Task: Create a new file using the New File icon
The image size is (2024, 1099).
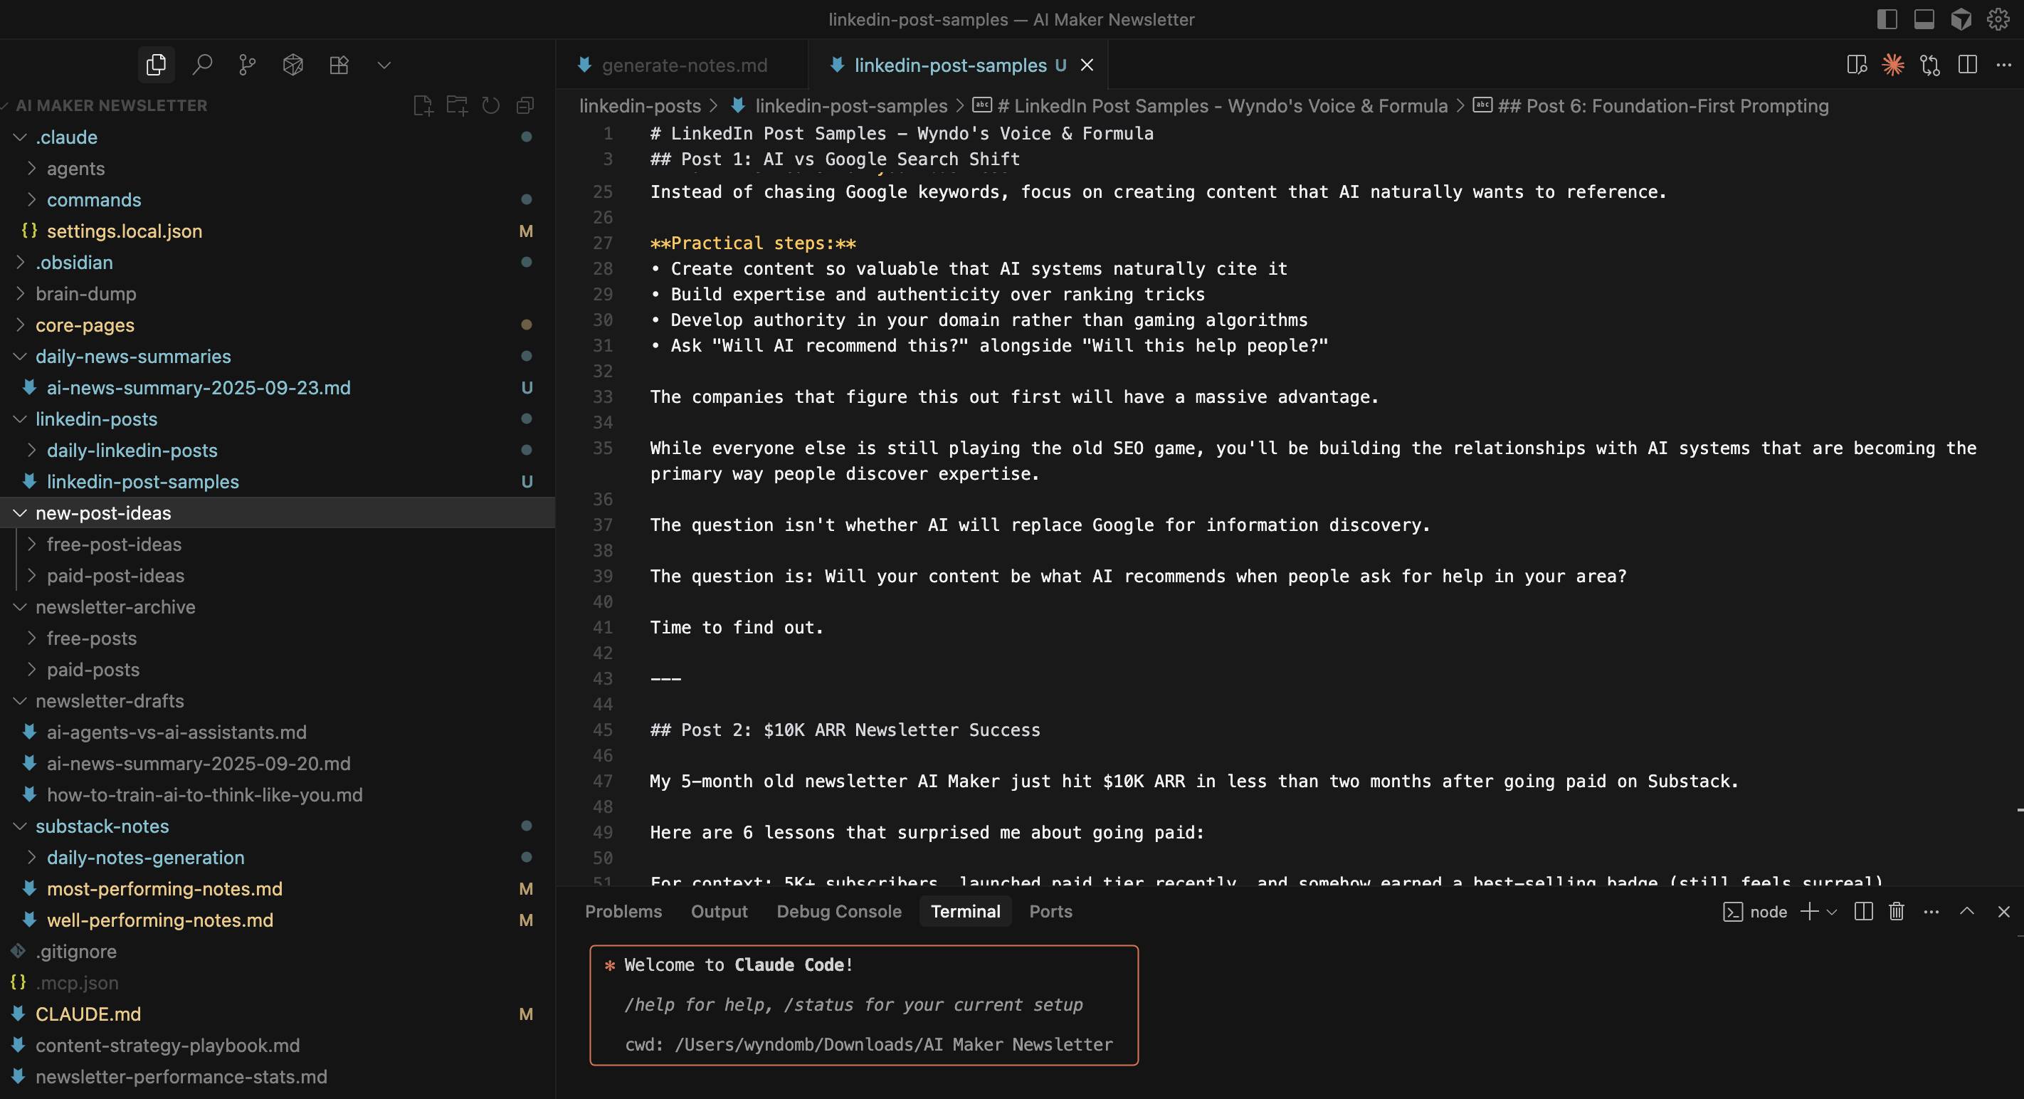Action: click(423, 105)
